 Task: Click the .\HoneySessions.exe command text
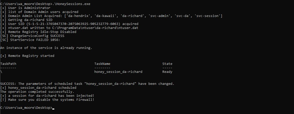click(72, 4)
